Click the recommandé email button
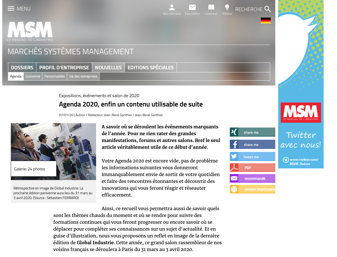 click(x=252, y=178)
